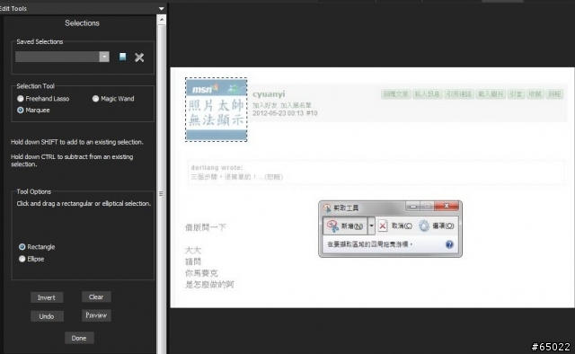
Task: Click the 選項 gear icon
Action: coord(424,226)
